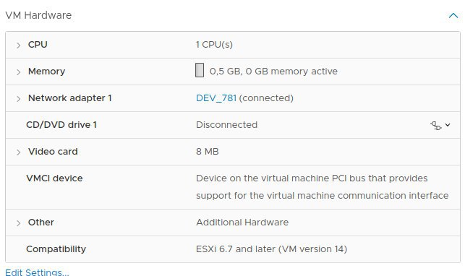Screen dimensions: 465x276
Task: Expand the Network adapter 1 arrow
Action: tap(18, 98)
